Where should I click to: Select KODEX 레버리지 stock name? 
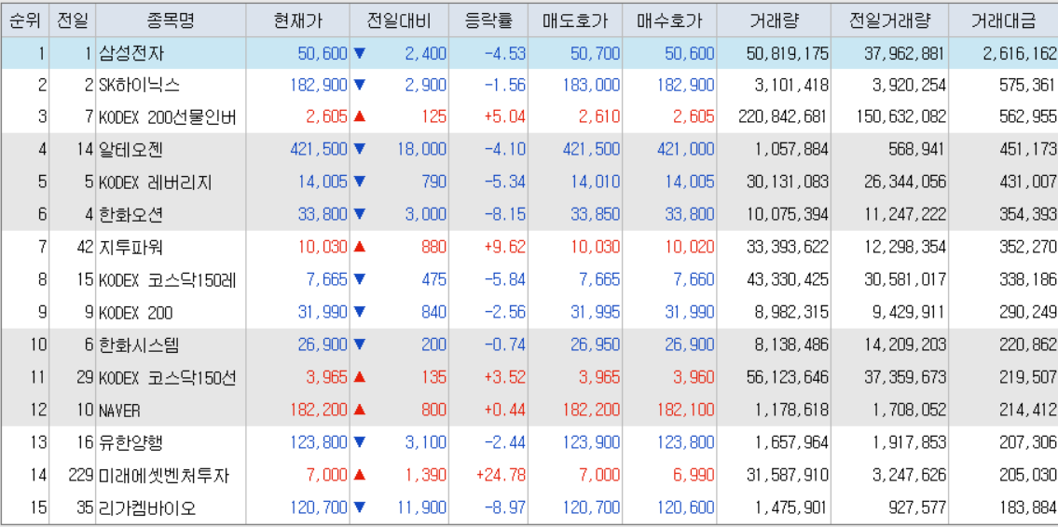point(156,182)
